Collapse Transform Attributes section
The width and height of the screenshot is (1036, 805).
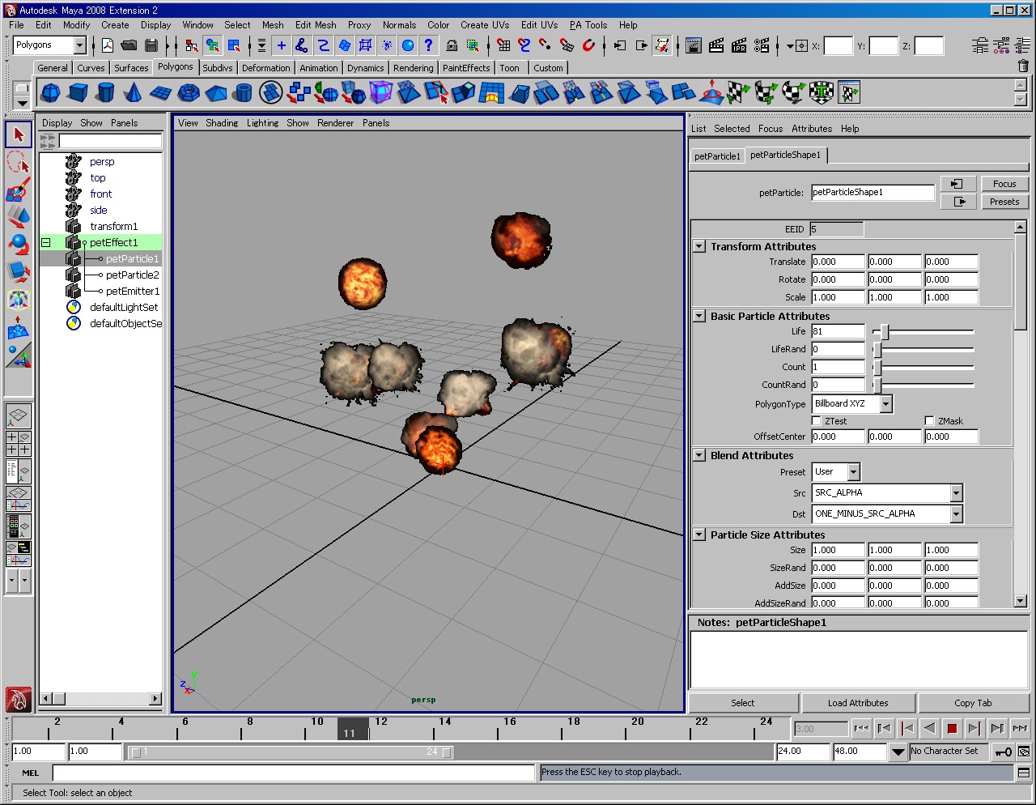(x=699, y=246)
